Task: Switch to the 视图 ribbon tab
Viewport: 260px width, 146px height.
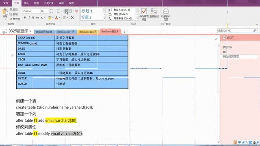Action: pos(71,3)
